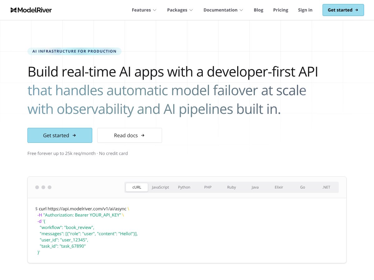
Task: Expand the Documentation dropdown
Action: point(223,10)
